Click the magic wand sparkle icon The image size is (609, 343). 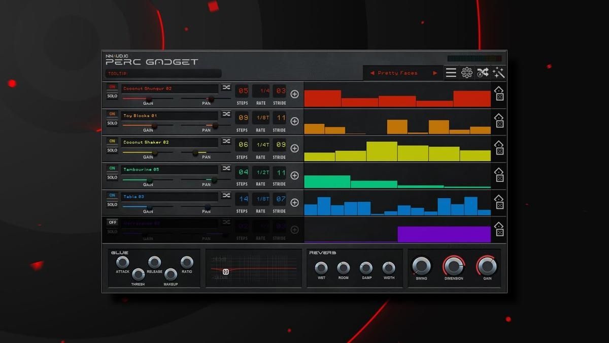[498, 73]
